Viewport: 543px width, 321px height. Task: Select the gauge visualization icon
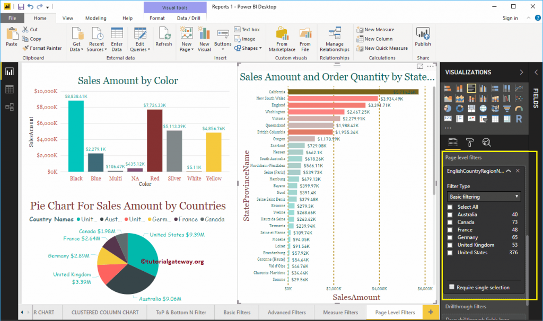point(519,109)
